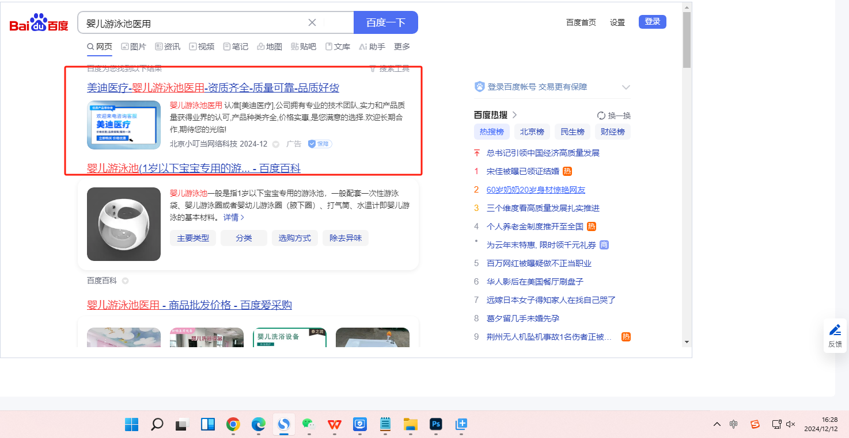The image size is (849, 438).
Task: Expand the login prompt chevron beside 登录百度帐号
Action: [626, 87]
